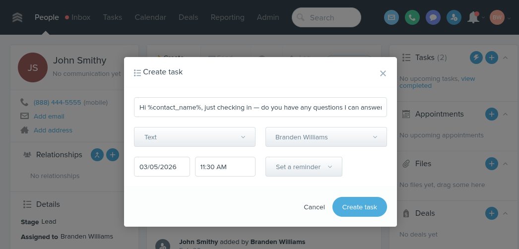Expand the Set a reminder dropdown
Viewport: 519px width, 249px height.
(304, 167)
